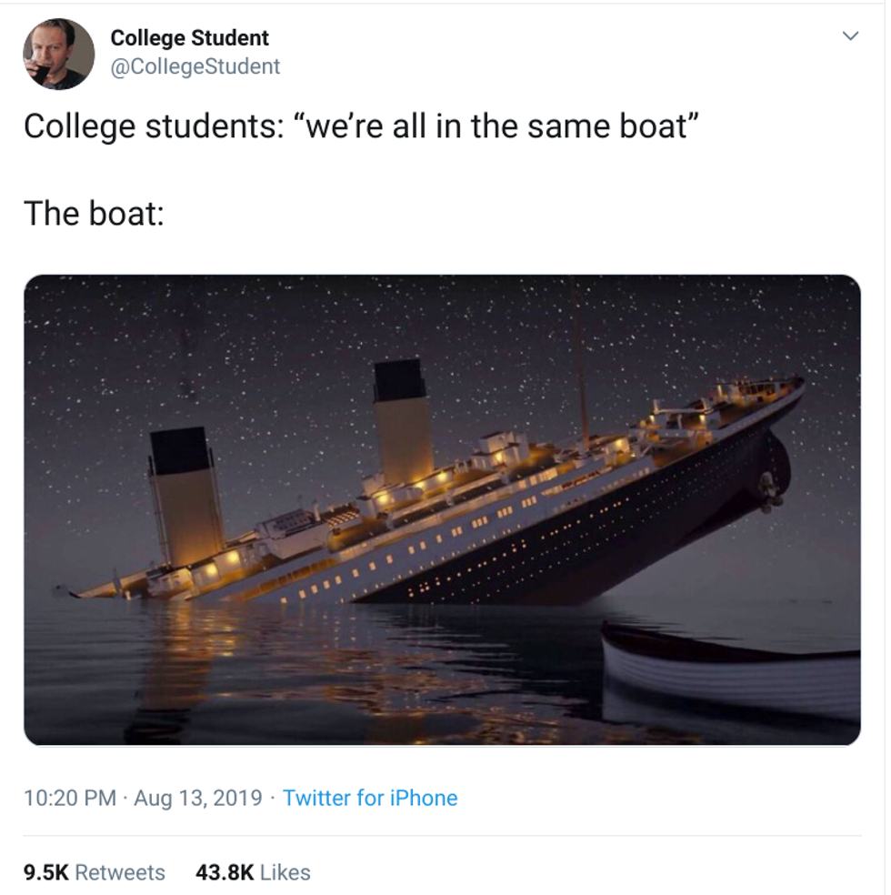The width and height of the screenshot is (891, 895).
Task: Open the College Student display name
Action: 189,38
